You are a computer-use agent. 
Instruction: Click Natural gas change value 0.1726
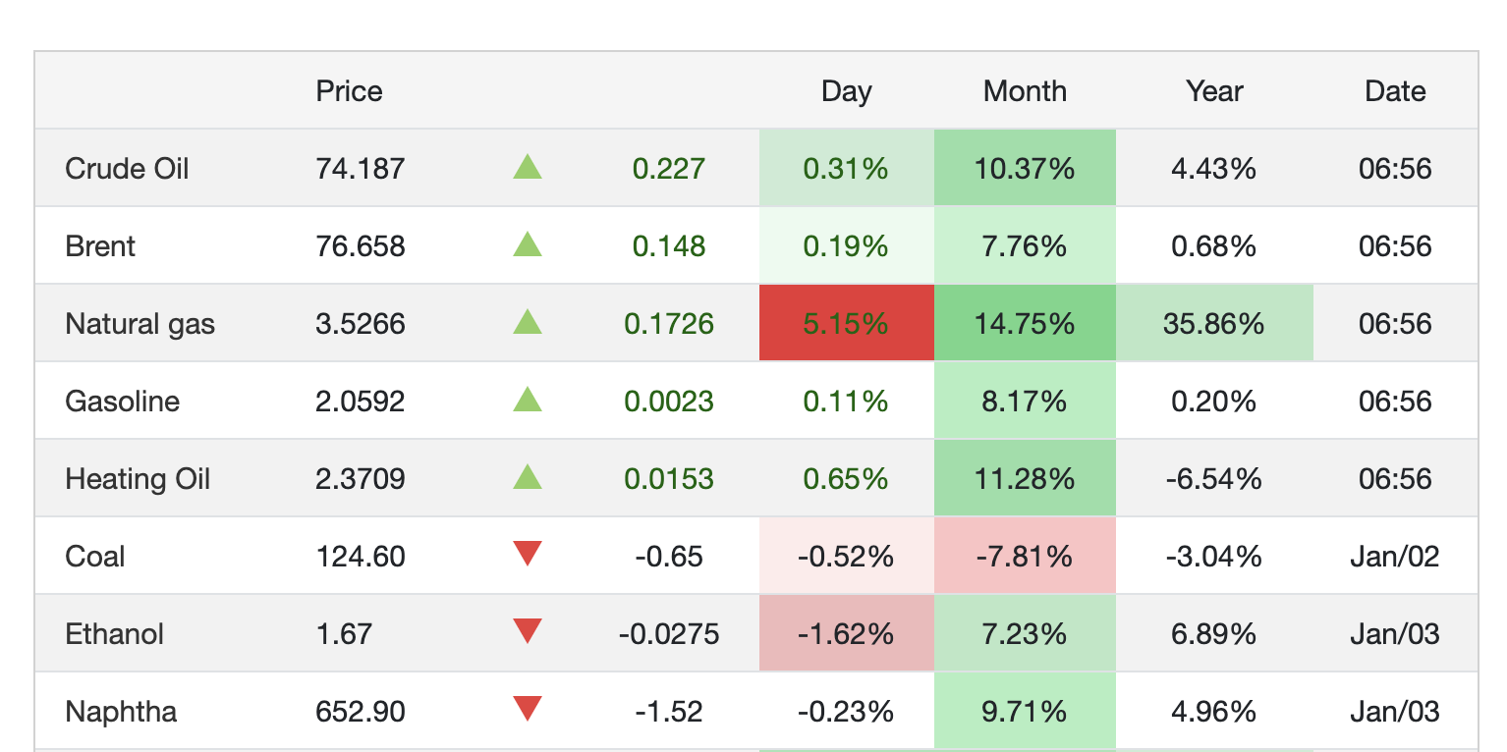tap(668, 324)
